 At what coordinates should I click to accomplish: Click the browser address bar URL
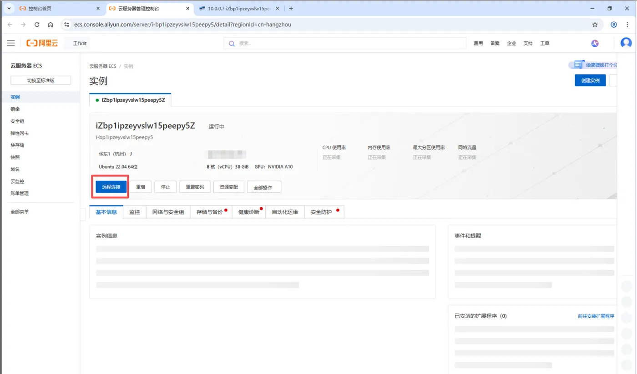(182, 25)
